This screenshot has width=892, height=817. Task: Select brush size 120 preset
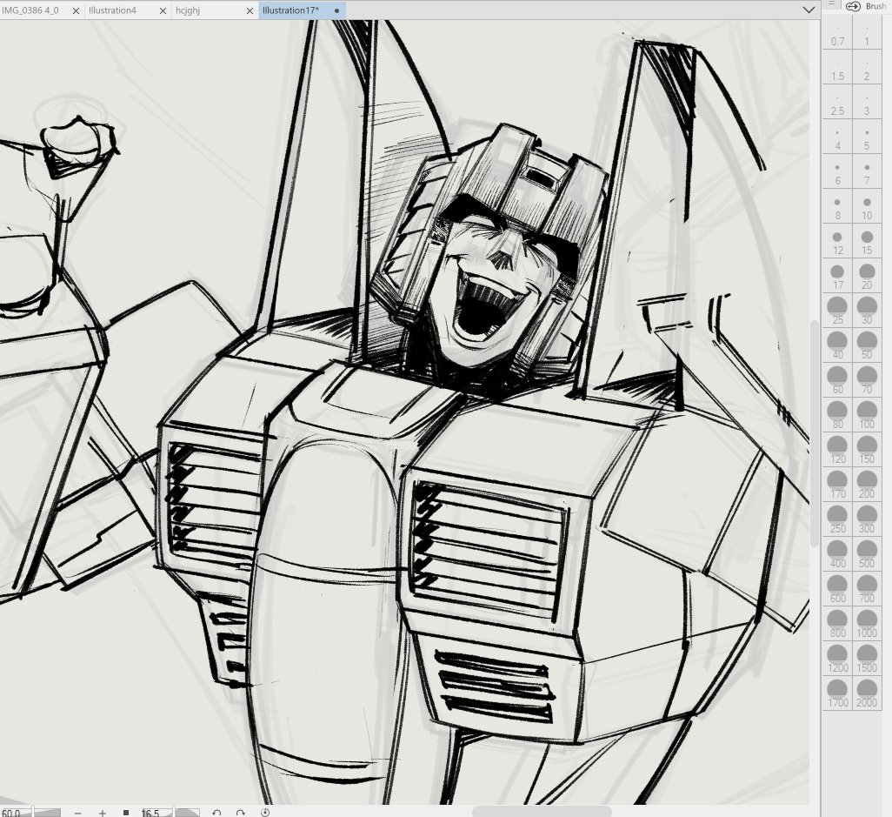837,451
